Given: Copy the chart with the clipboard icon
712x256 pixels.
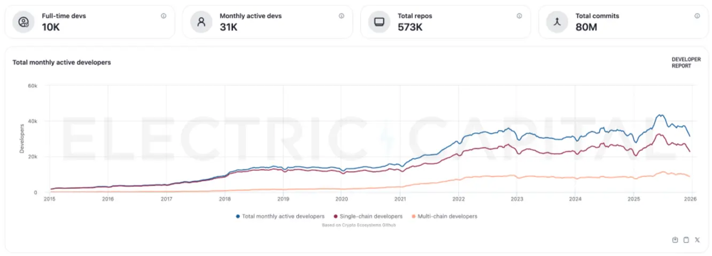Looking at the screenshot, I should (686, 240).
